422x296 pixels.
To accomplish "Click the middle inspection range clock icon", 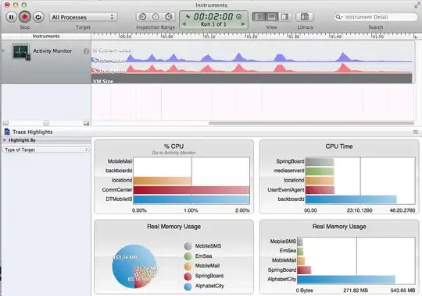I will pos(156,17).
